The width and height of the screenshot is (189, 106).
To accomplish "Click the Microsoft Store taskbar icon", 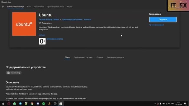I will pyautogui.click(x=61, y=104).
